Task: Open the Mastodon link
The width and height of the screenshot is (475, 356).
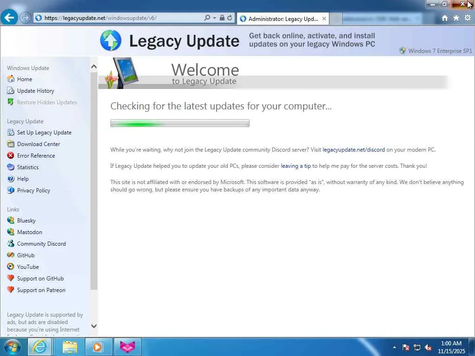Action: (30, 232)
